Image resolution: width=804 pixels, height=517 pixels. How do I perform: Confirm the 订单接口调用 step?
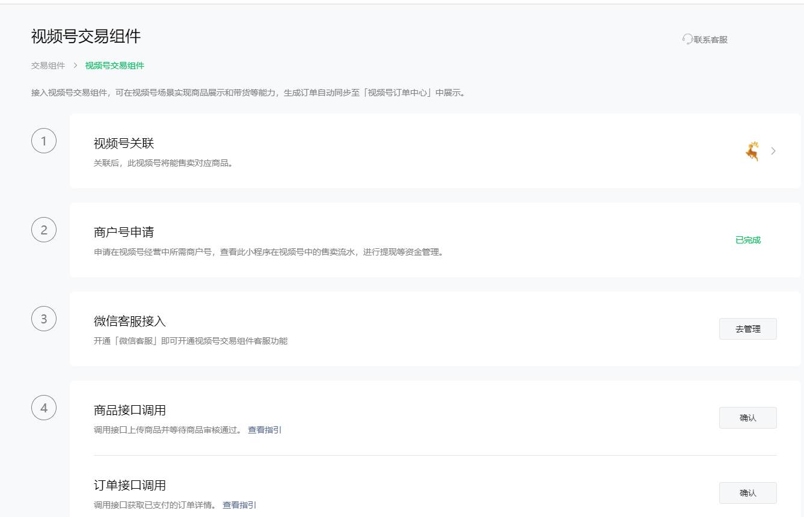coord(748,493)
